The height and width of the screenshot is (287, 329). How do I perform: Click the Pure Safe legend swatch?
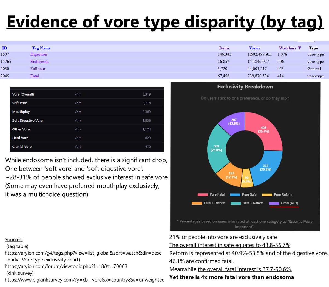235,195
